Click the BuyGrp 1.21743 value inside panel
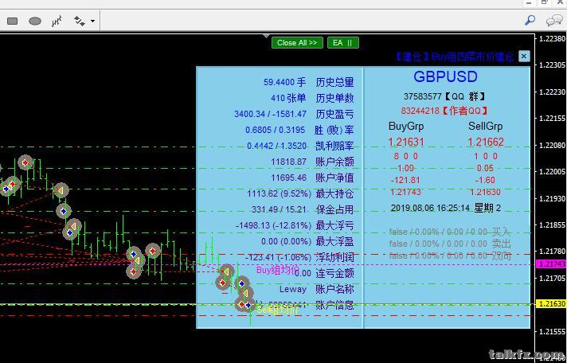 pos(405,192)
